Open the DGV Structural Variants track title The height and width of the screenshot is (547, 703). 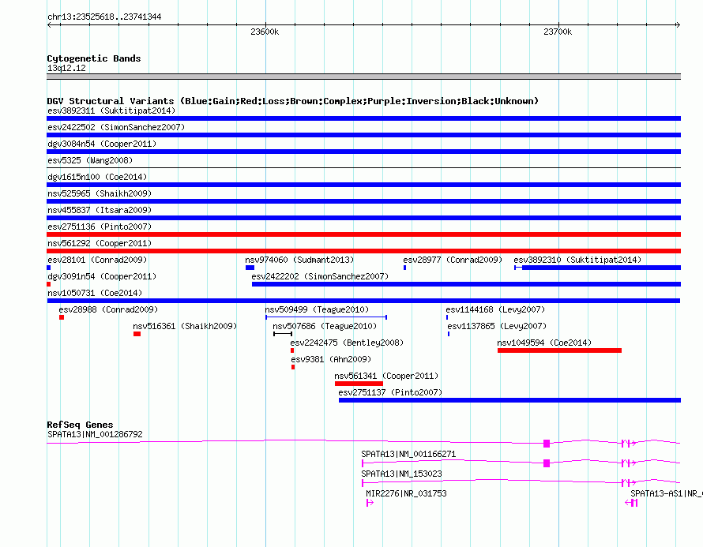(x=292, y=101)
